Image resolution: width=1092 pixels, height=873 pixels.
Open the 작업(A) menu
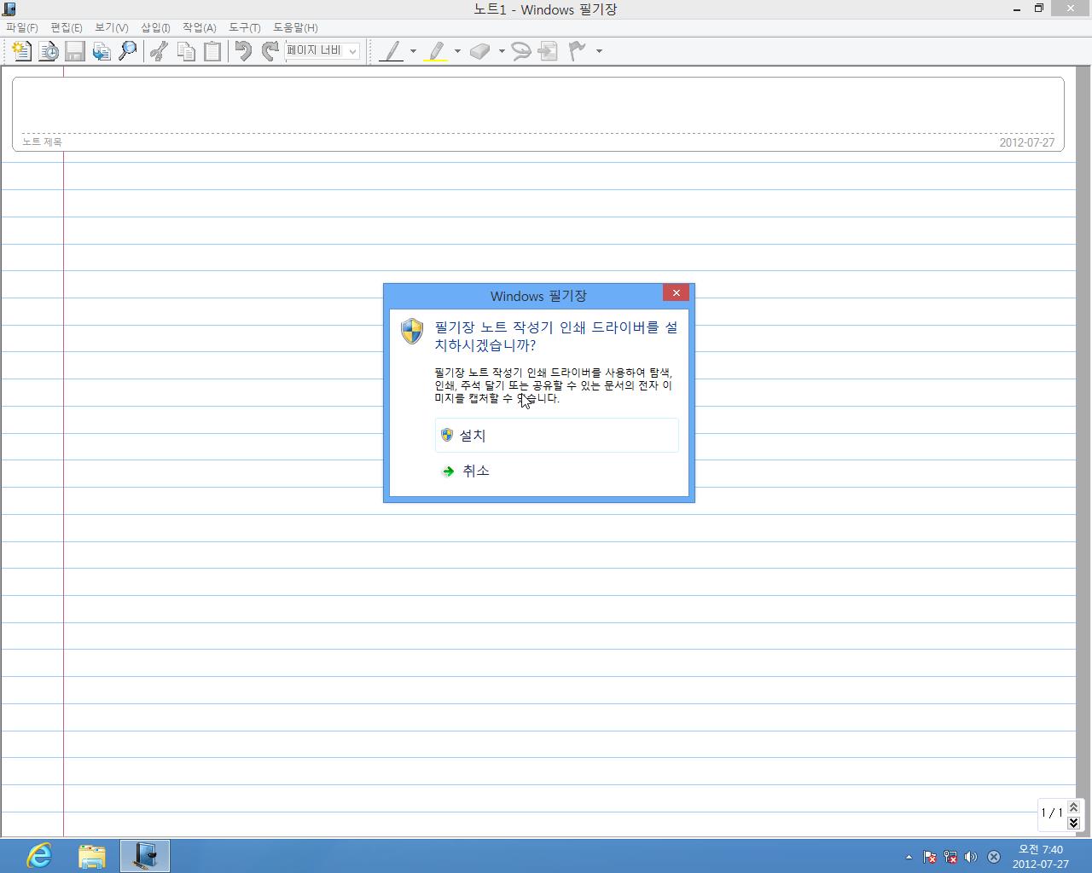(x=200, y=27)
